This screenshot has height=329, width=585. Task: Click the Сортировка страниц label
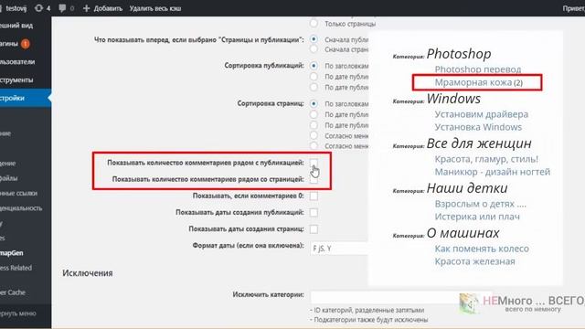(x=271, y=103)
